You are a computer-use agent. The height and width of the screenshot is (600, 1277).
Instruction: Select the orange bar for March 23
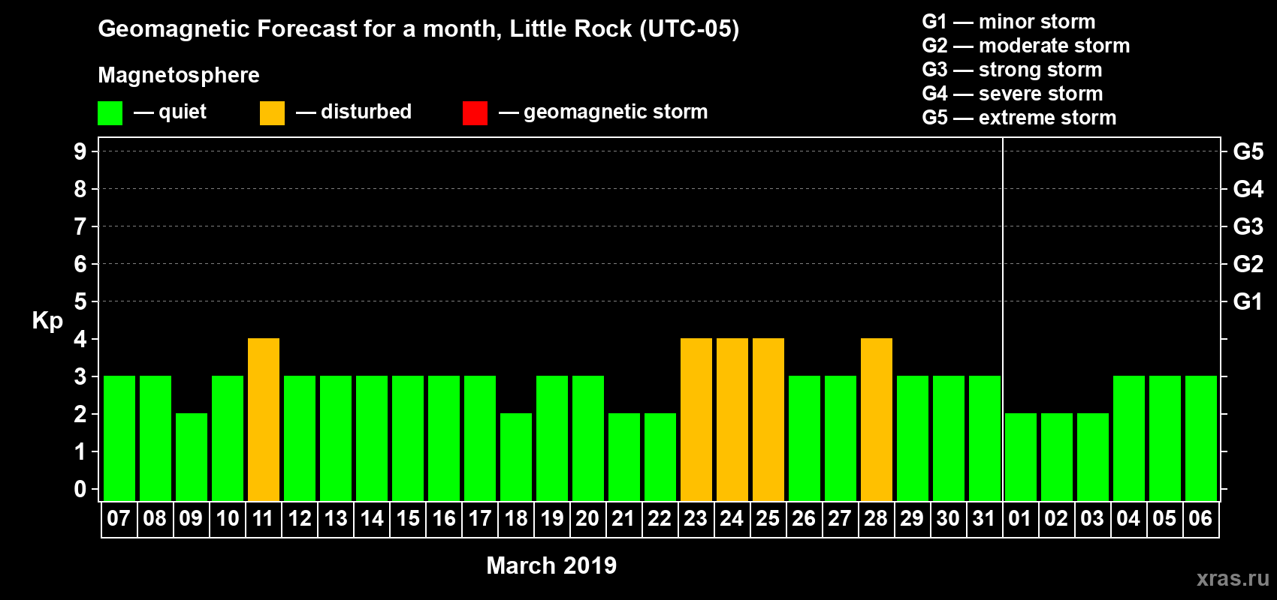tap(696, 419)
